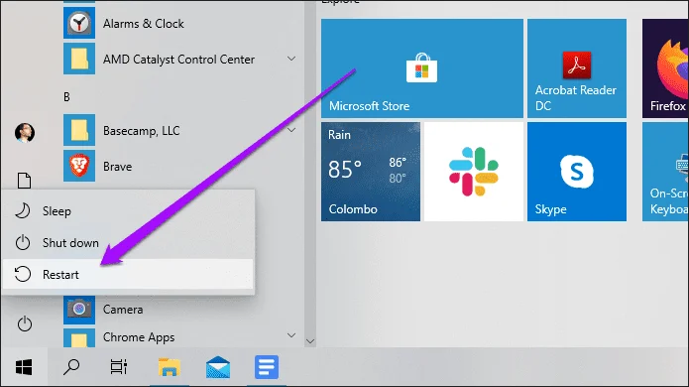
Task: Open the blue document app on taskbar
Action: [267, 367]
